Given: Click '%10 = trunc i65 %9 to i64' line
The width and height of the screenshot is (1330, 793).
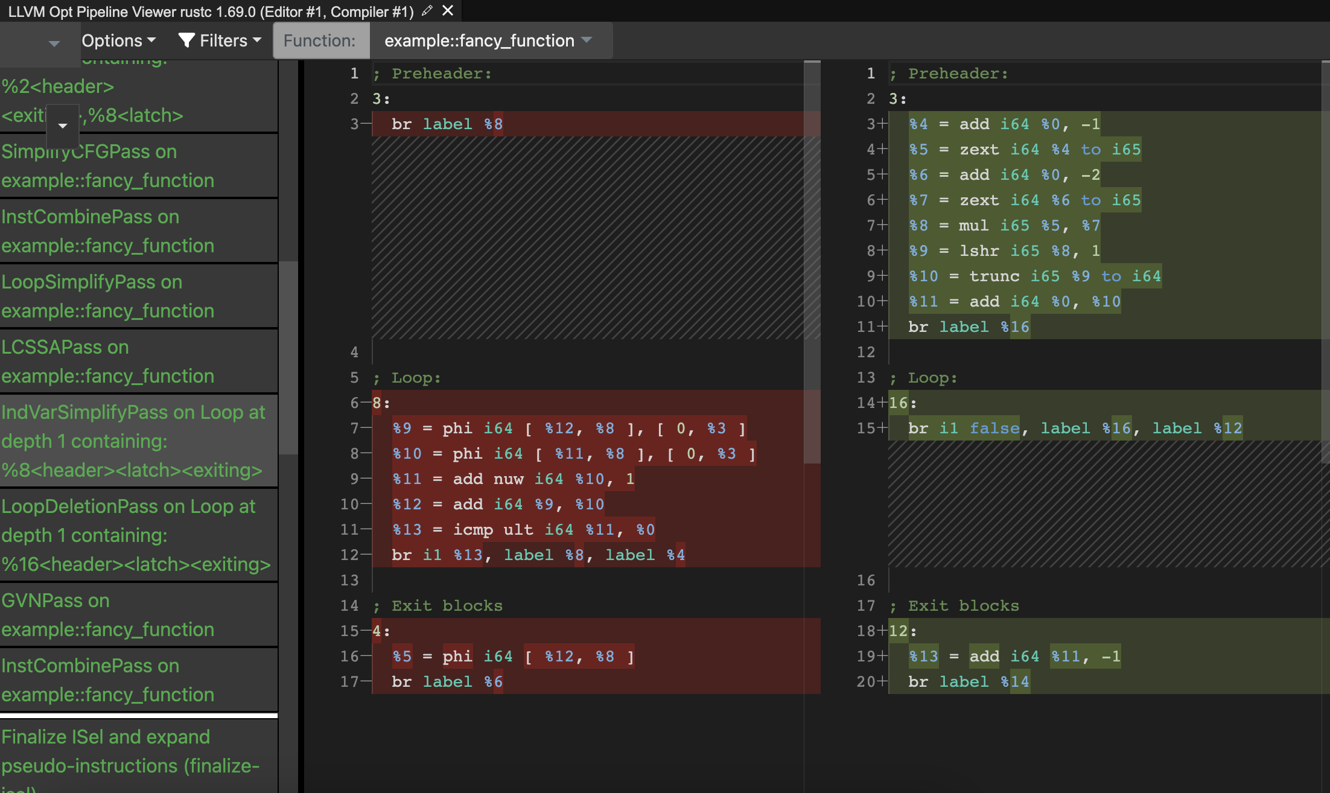Looking at the screenshot, I should pyautogui.click(x=1035, y=276).
